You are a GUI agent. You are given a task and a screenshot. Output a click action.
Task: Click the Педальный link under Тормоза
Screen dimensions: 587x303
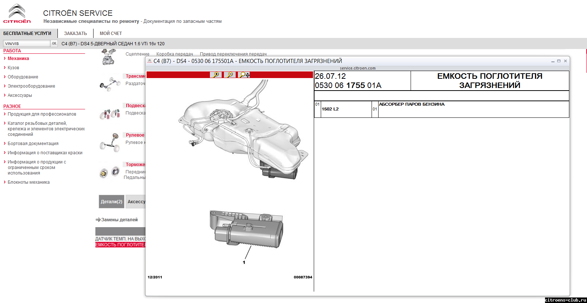click(x=134, y=177)
